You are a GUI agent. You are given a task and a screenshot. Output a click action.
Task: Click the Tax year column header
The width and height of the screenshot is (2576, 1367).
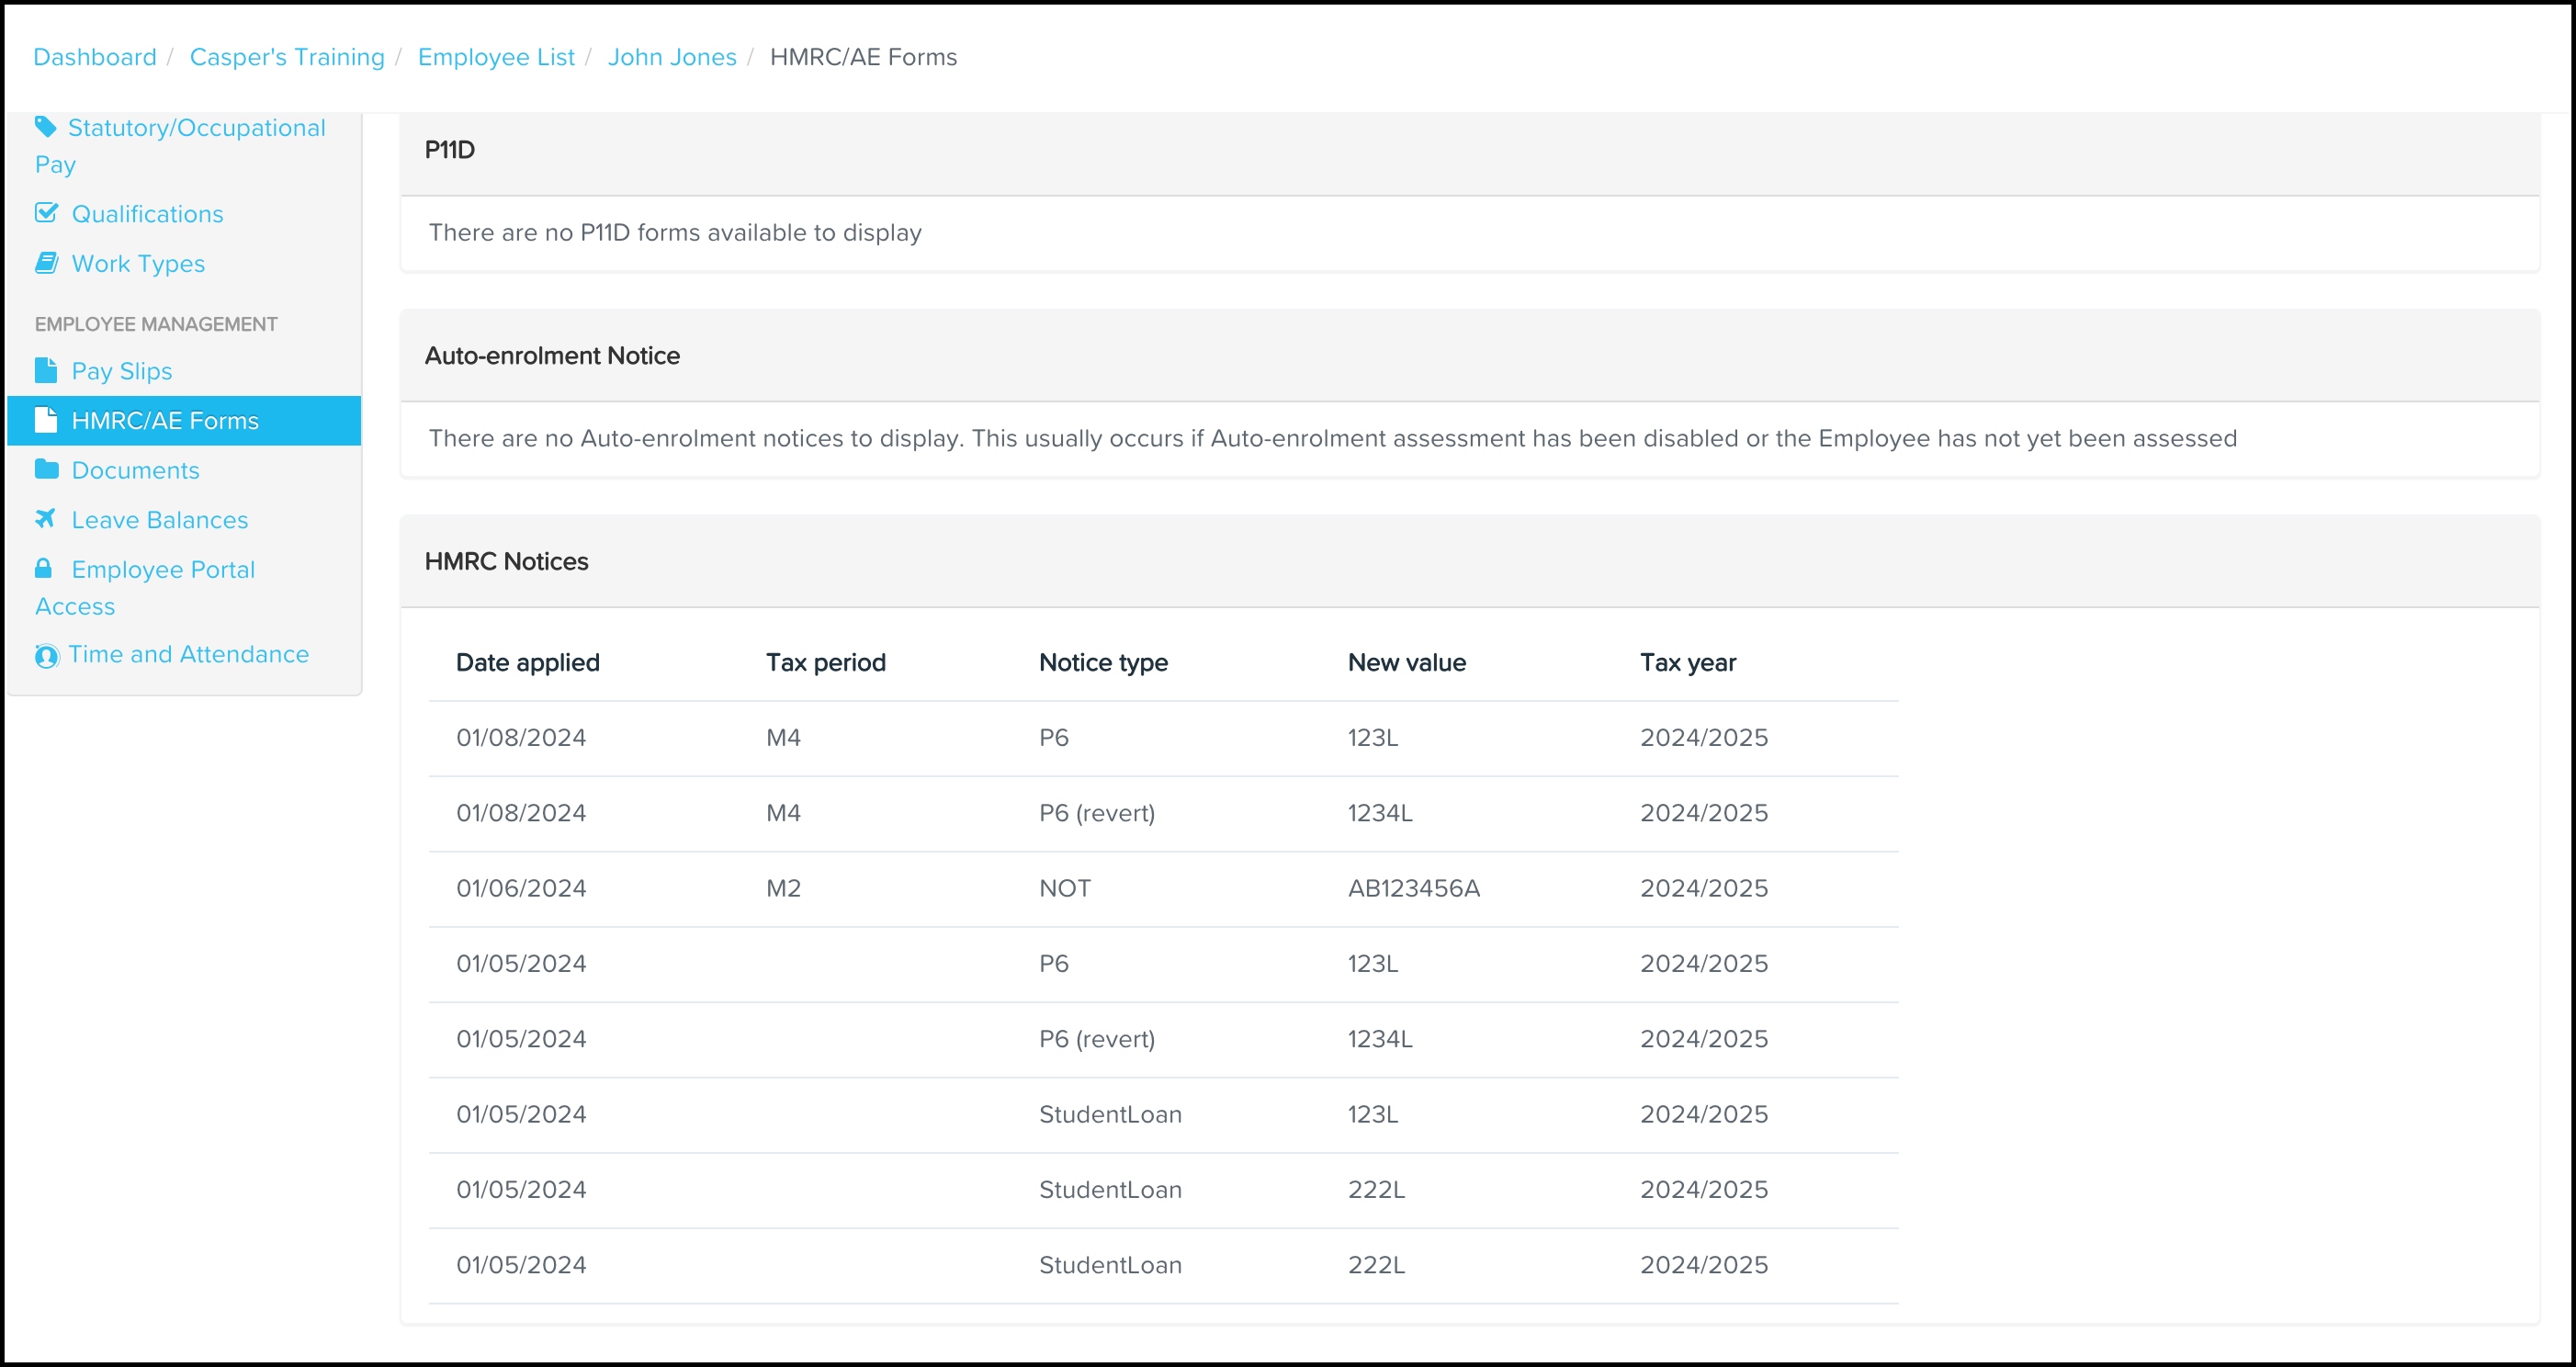tap(1688, 662)
